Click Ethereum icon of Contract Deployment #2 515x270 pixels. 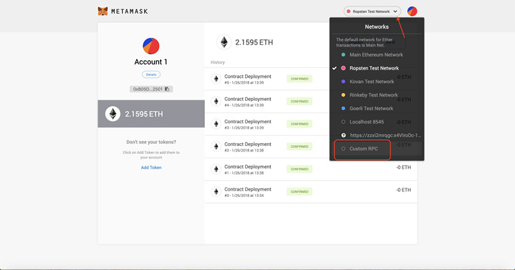click(216, 146)
